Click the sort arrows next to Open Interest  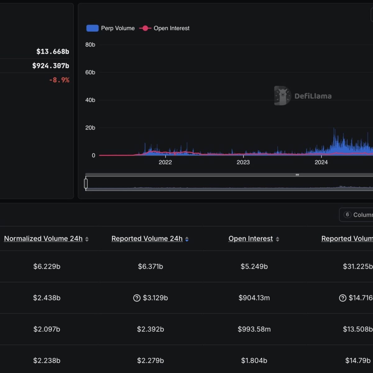(278, 239)
